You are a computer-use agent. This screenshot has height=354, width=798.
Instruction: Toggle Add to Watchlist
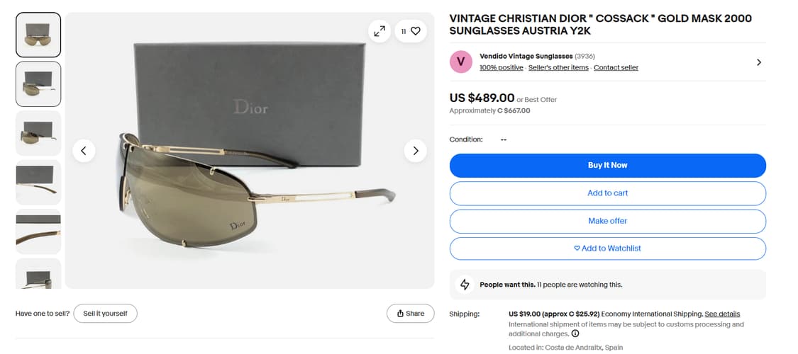(608, 249)
